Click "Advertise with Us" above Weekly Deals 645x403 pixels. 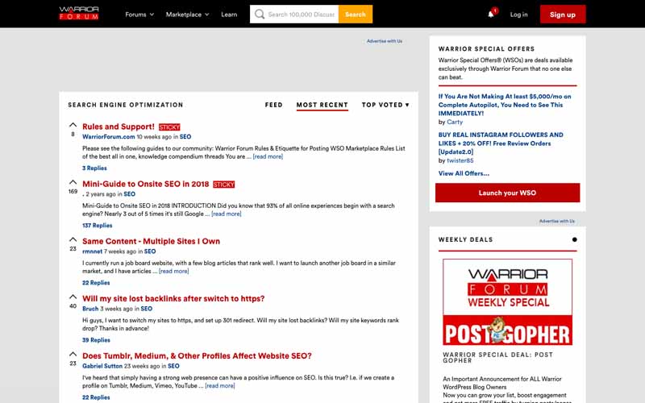(x=557, y=221)
